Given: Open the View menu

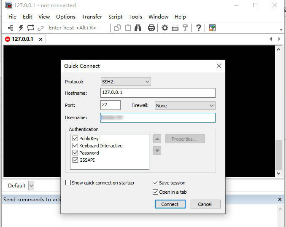Looking at the screenshot, I should pyautogui.click(x=44, y=17).
